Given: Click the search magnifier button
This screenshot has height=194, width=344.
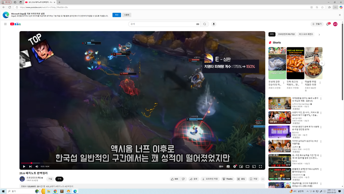Looking at the screenshot, I should coord(205,24).
